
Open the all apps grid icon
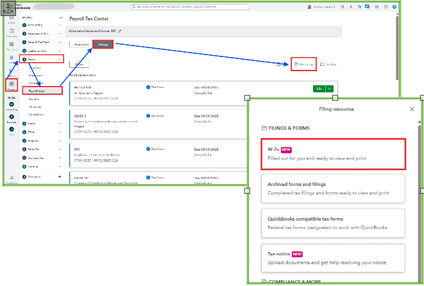coord(12,84)
